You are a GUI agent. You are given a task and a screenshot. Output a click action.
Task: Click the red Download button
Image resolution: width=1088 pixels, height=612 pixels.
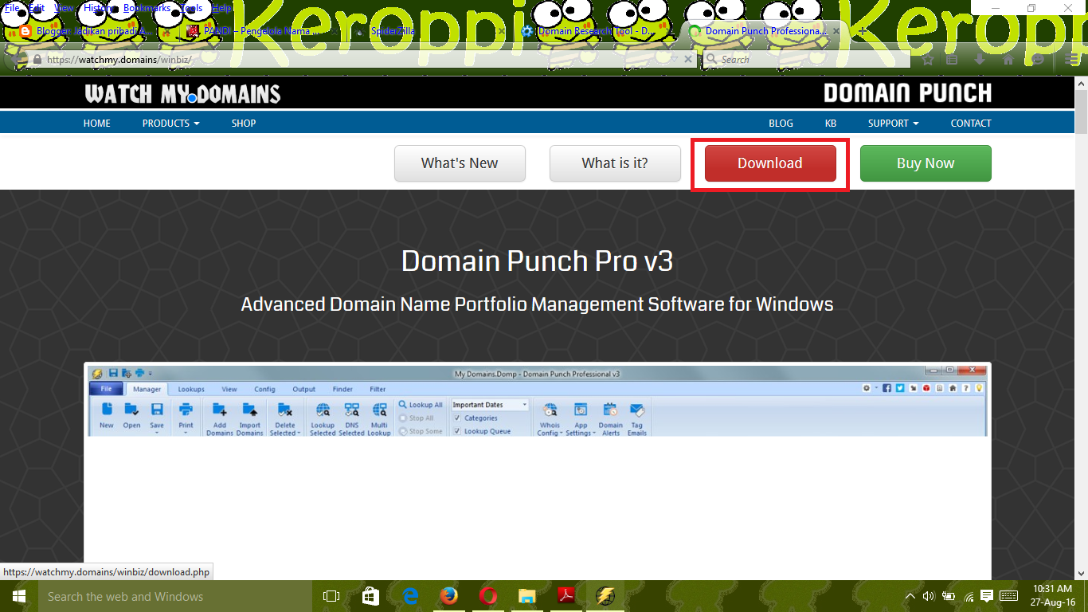click(769, 163)
